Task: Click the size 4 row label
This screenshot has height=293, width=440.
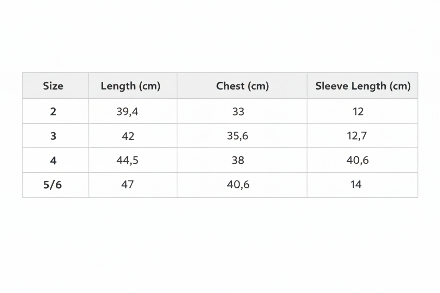Action: tap(53, 160)
